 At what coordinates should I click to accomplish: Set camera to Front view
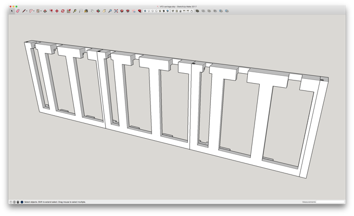(x=181, y=11)
